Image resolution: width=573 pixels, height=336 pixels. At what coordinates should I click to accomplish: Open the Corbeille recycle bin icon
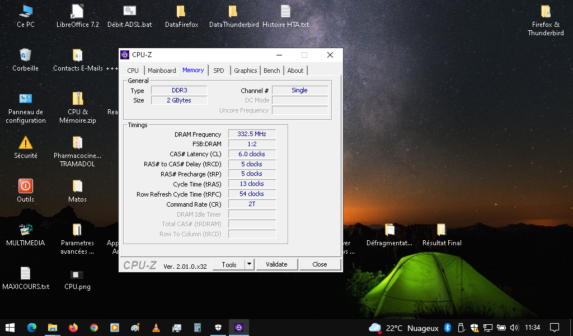click(25, 55)
